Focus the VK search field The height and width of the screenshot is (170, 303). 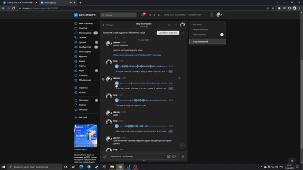click(x=118, y=15)
